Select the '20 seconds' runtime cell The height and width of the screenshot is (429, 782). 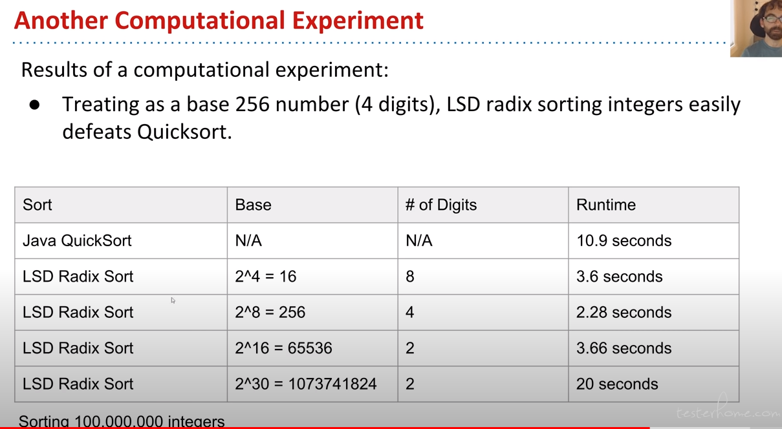[x=654, y=384]
